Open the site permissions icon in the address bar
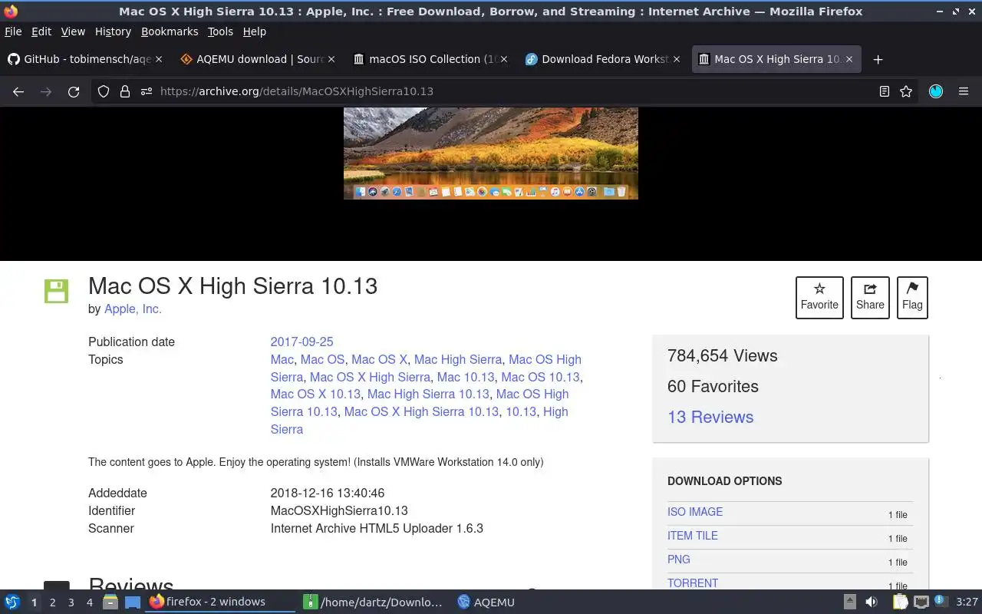Image resolution: width=982 pixels, height=614 pixels. coord(147,91)
